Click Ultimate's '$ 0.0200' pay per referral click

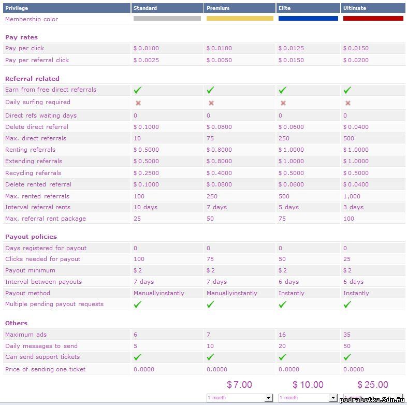click(356, 60)
